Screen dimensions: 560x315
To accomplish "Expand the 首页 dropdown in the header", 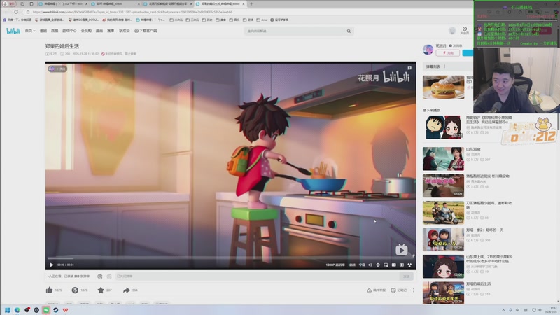I will 30,31.
